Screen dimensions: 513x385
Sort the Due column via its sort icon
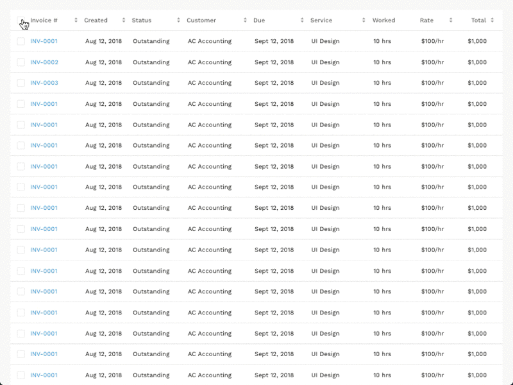click(x=301, y=20)
